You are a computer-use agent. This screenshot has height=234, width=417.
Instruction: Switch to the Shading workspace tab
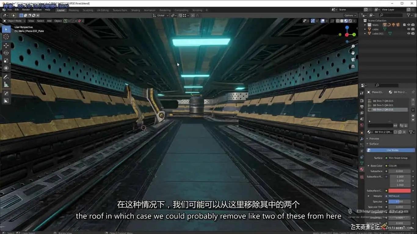click(x=136, y=10)
